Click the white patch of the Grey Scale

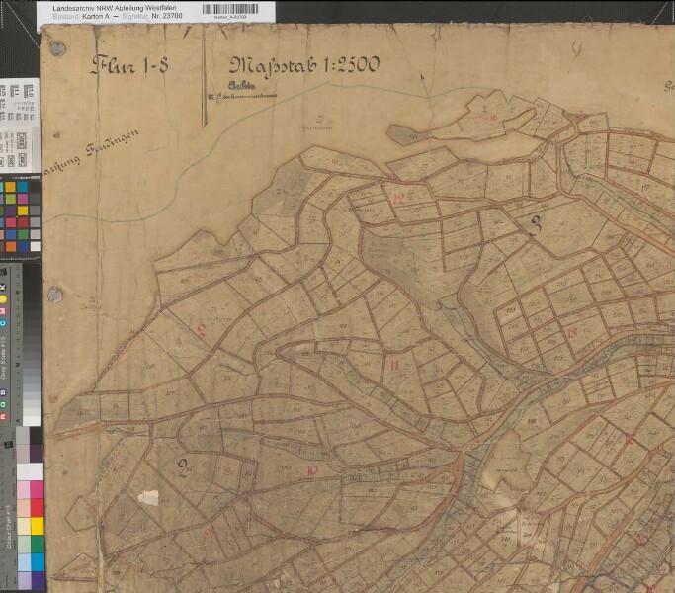pos(32,421)
